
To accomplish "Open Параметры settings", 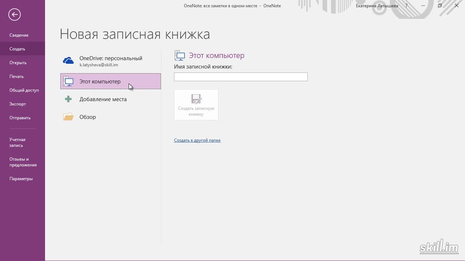I will 23,179.
